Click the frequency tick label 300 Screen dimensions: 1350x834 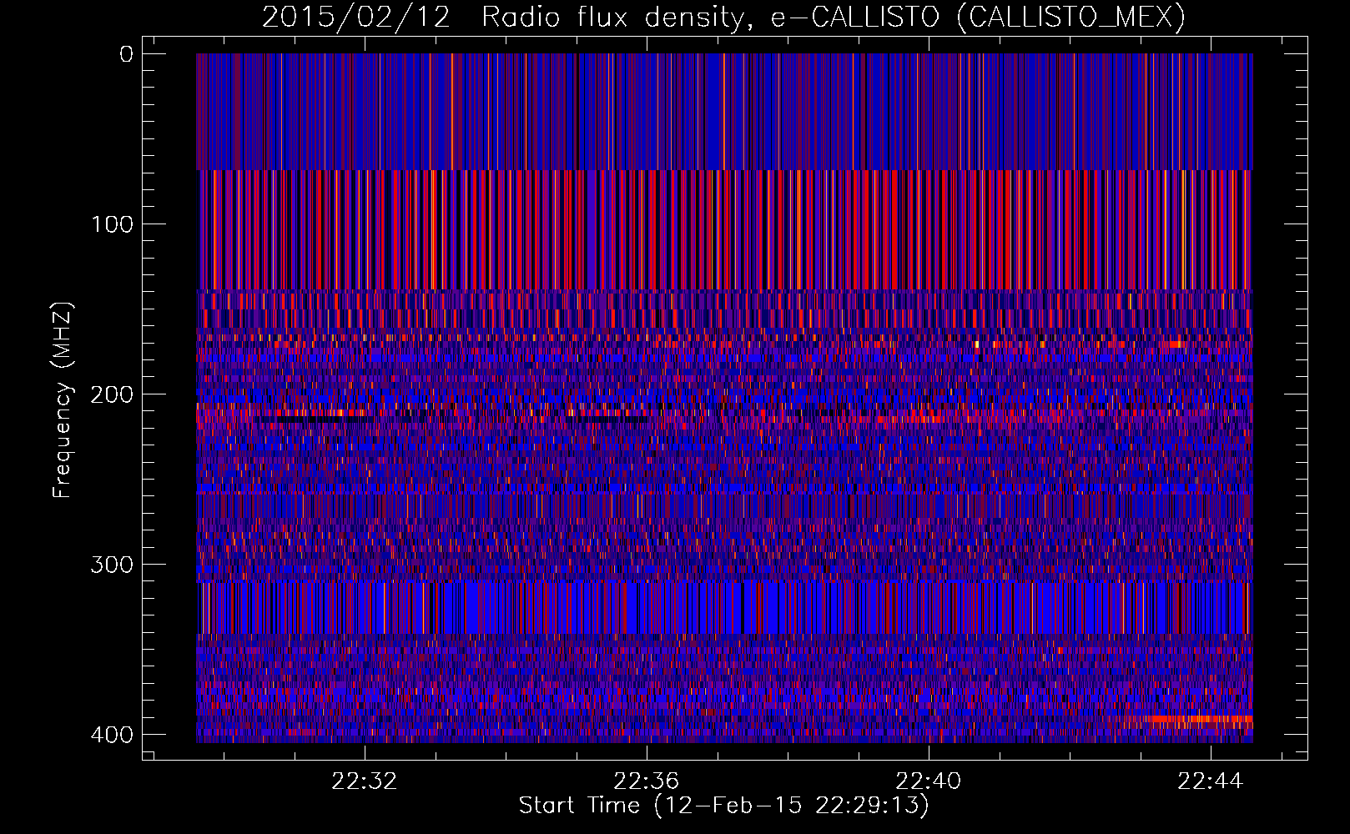pyautogui.click(x=112, y=565)
